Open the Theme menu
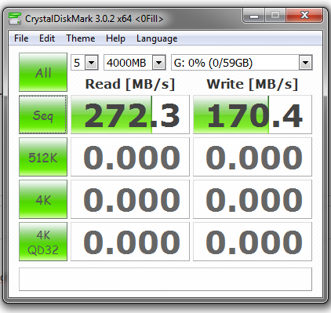The height and width of the screenshot is (313, 331). [81, 38]
